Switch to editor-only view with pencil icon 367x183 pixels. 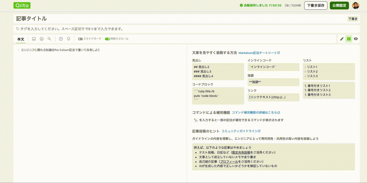pyautogui.click(x=342, y=39)
